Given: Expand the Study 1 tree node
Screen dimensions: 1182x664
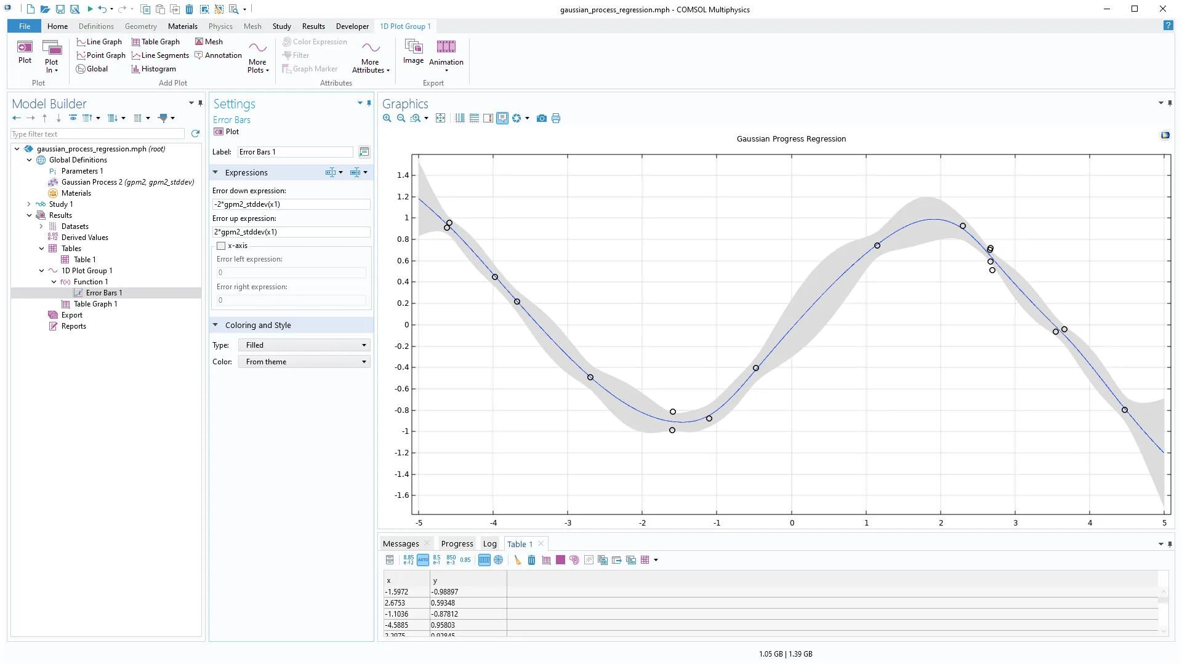Looking at the screenshot, I should pyautogui.click(x=29, y=204).
